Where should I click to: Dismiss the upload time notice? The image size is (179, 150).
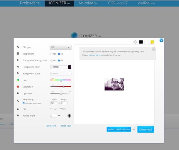(153, 49)
